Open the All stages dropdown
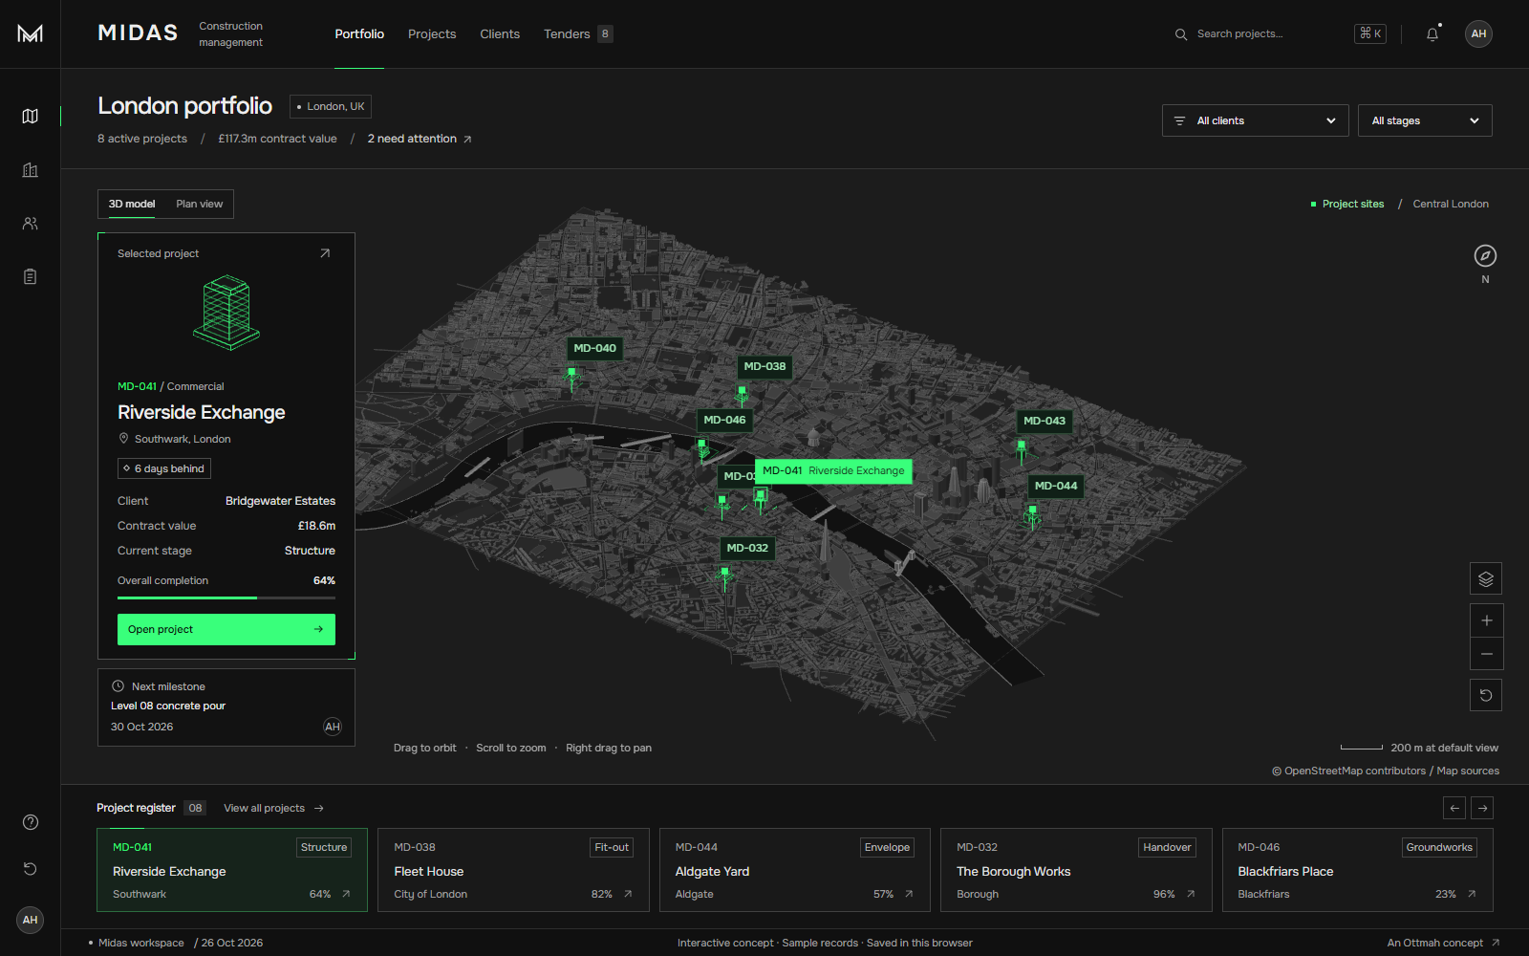The image size is (1529, 956). coord(1425,120)
